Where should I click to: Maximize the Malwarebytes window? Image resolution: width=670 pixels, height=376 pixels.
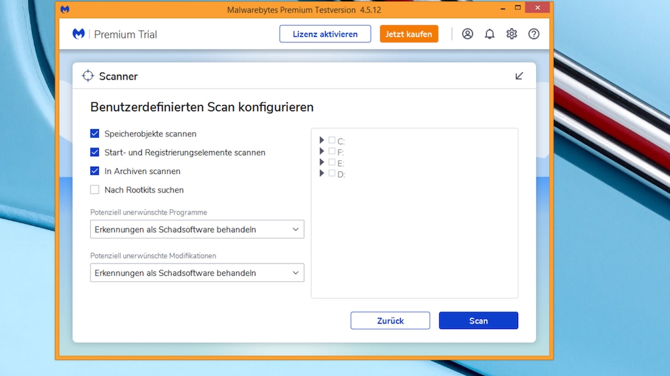point(517,8)
